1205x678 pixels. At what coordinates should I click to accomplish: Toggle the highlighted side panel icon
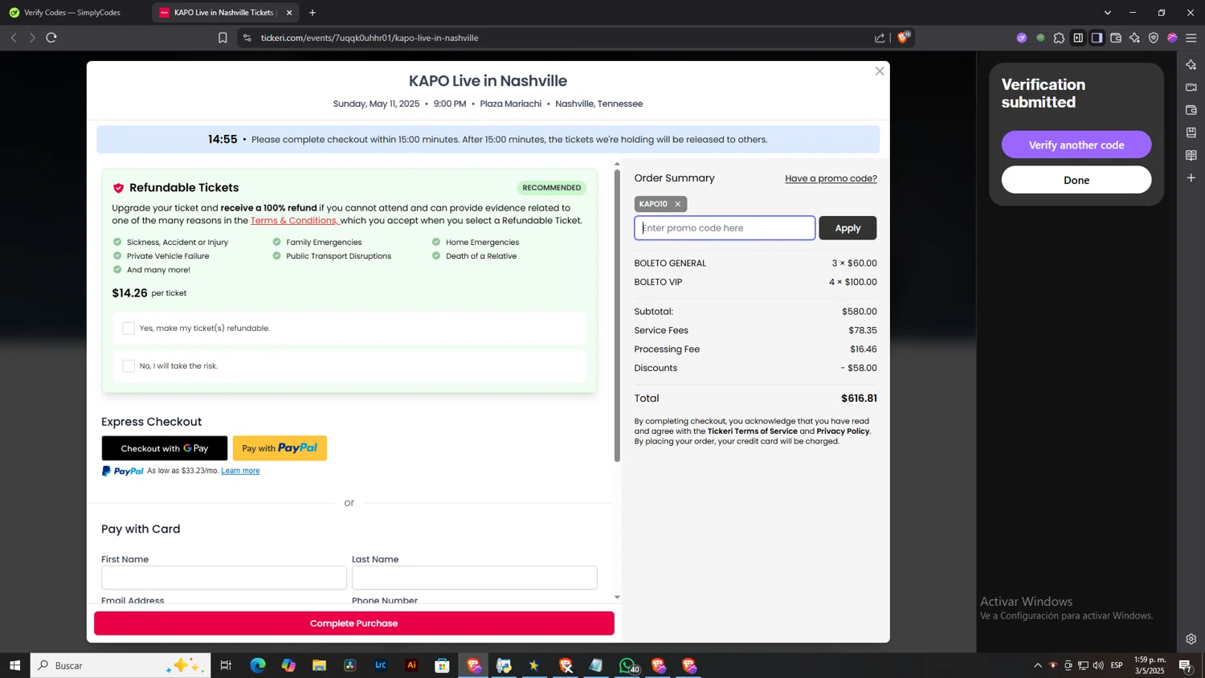(x=1097, y=38)
